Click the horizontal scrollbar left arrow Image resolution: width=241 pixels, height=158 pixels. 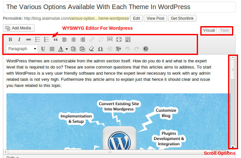[5, 152]
